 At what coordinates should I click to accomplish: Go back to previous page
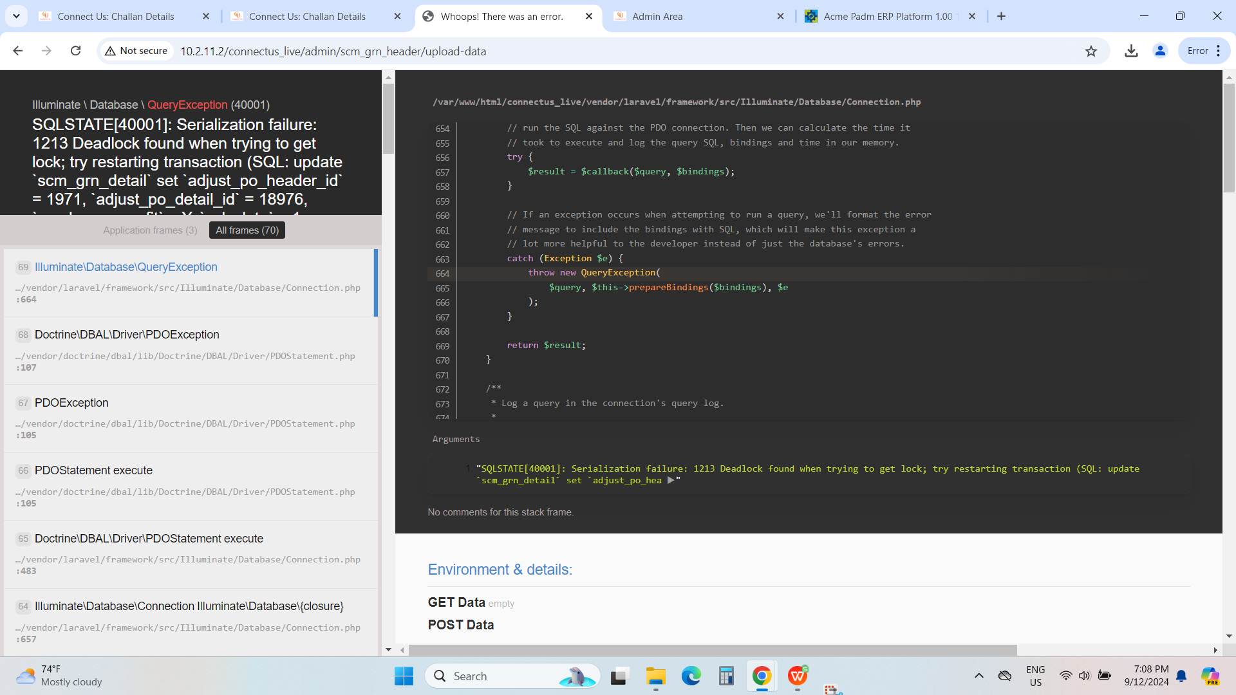pos(18,51)
